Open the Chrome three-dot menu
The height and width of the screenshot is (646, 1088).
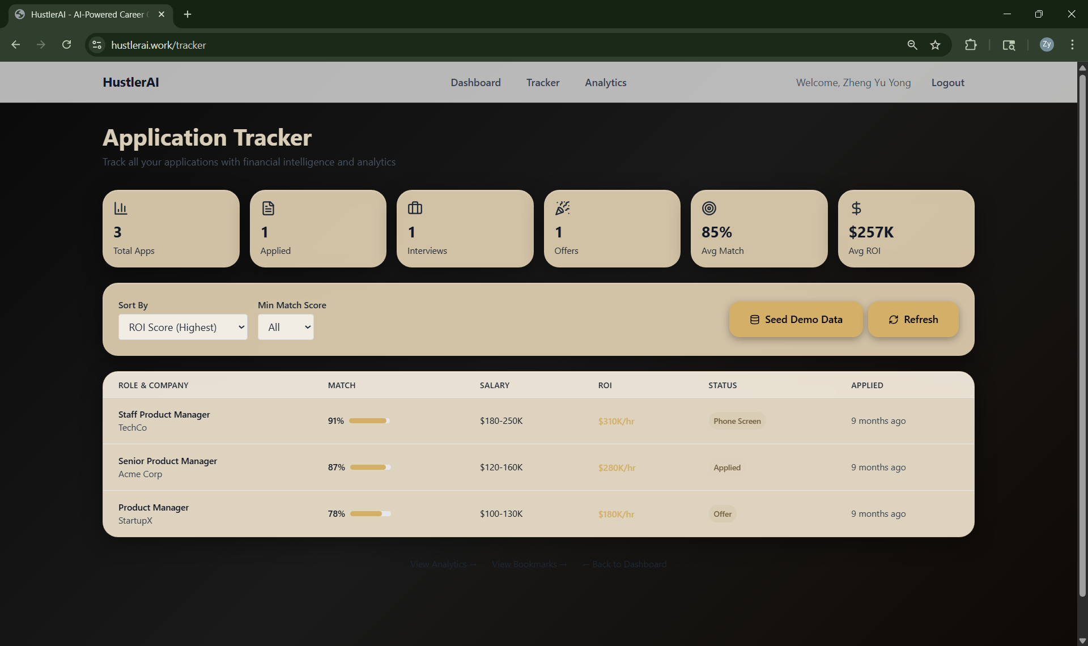click(x=1072, y=45)
